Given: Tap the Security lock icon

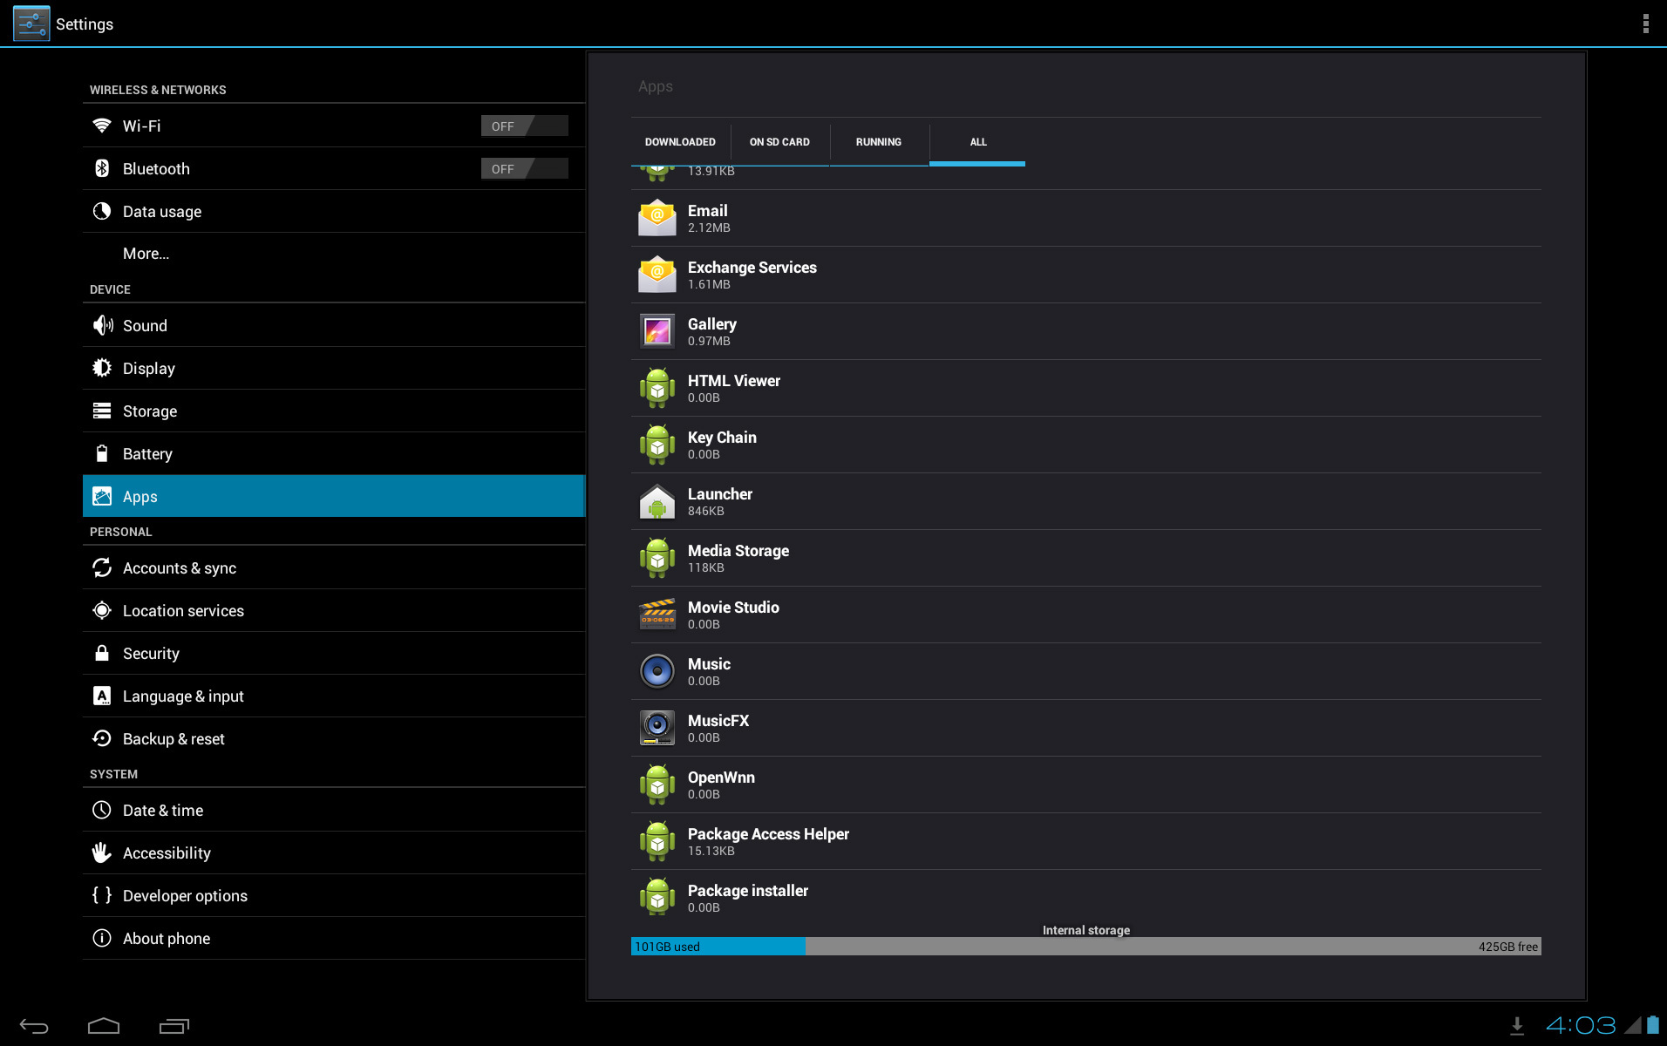Looking at the screenshot, I should coord(102,653).
